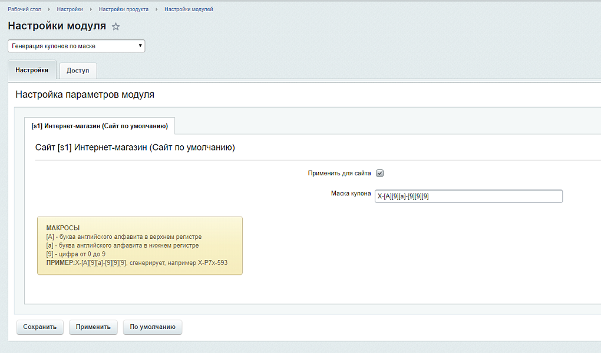Reset settings with По умолчанию button
This screenshot has width=601, height=353.
[x=153, y=327]
